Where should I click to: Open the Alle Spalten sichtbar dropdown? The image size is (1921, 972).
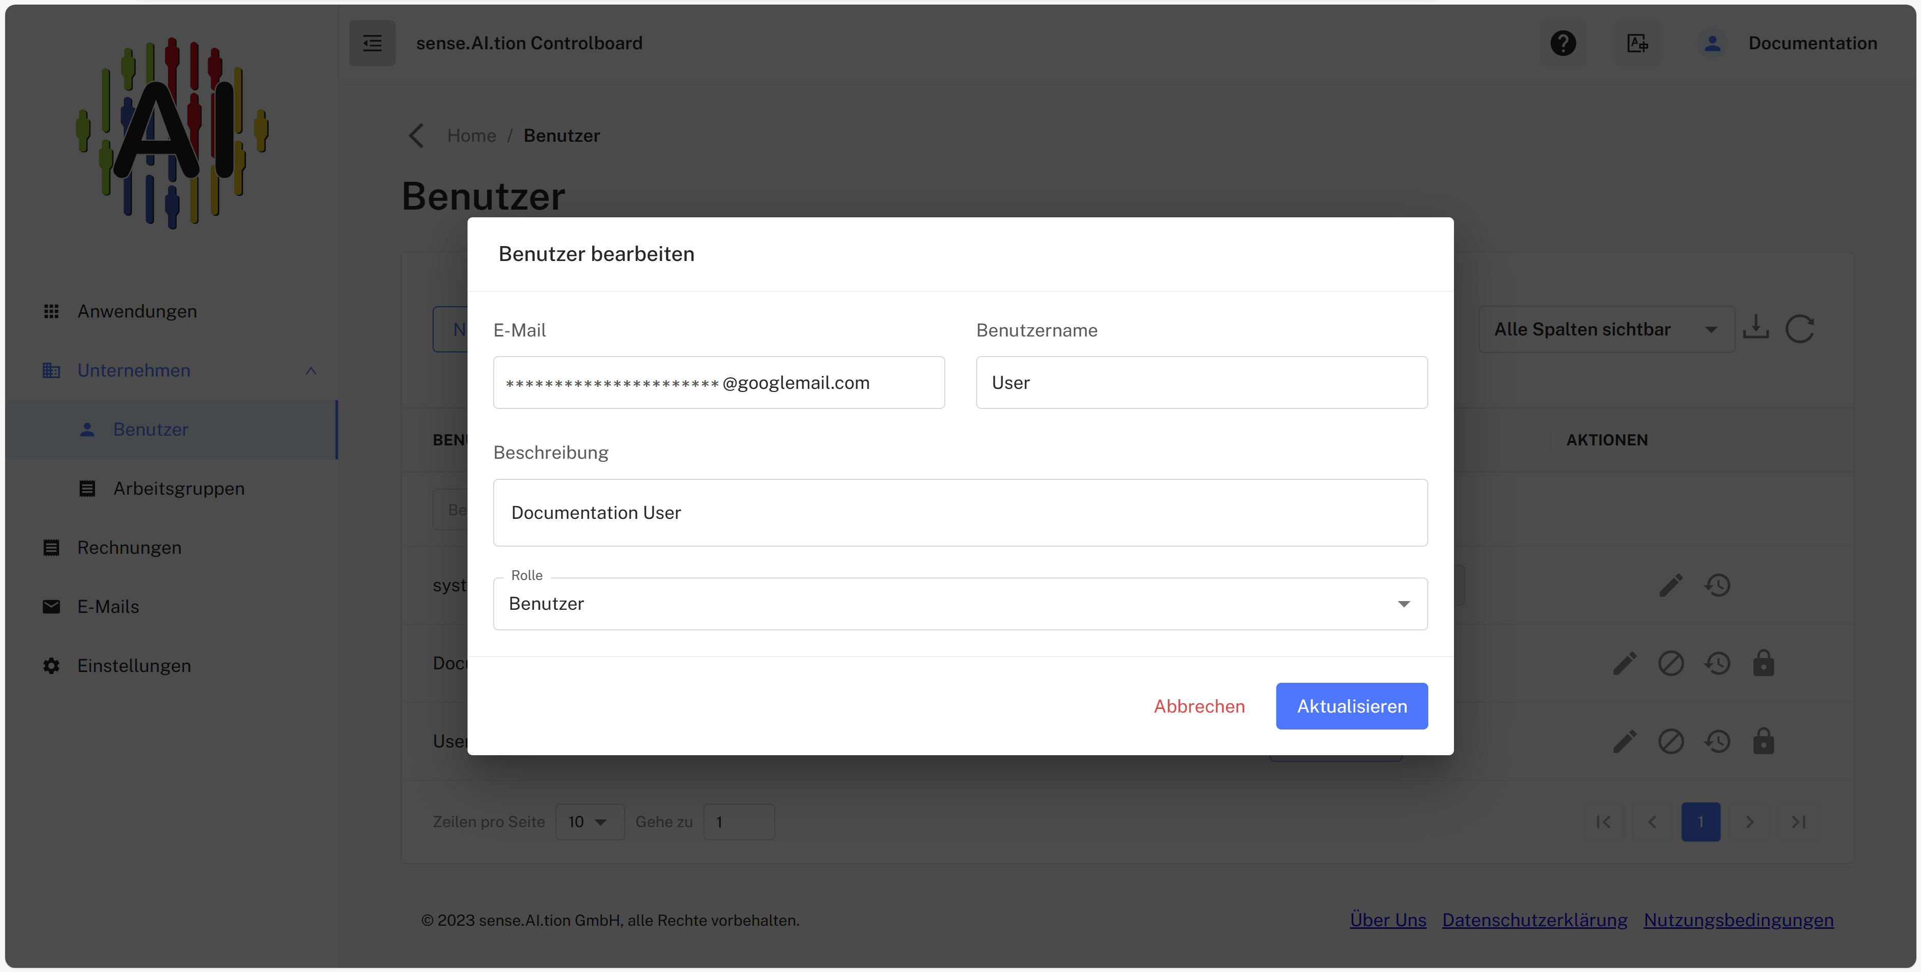(x=1607, y=329)
